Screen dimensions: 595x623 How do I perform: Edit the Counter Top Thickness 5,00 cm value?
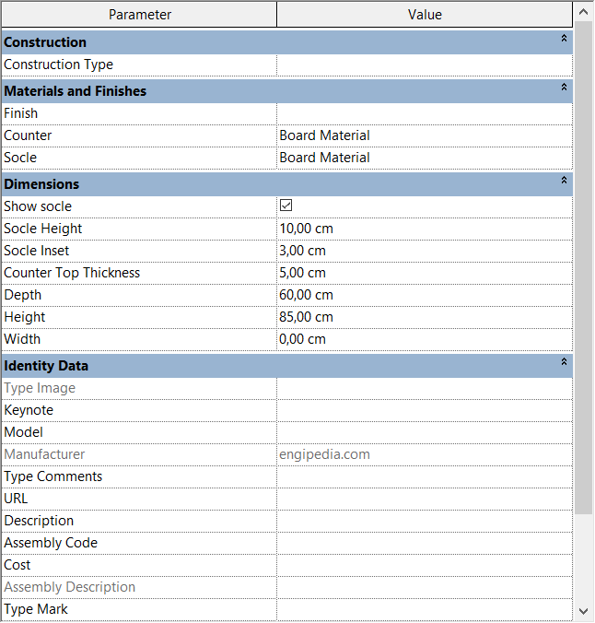pos(425,273)
